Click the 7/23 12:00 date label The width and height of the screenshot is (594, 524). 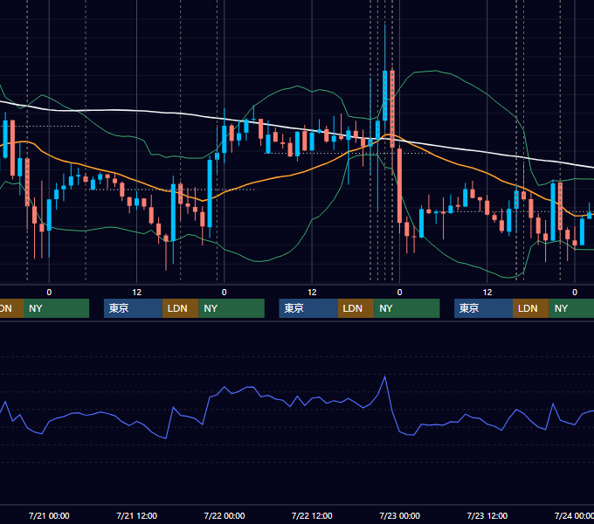pos(487,515)
